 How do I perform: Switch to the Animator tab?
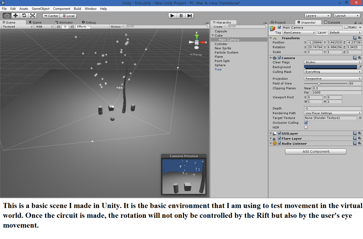tap(64, 23)
